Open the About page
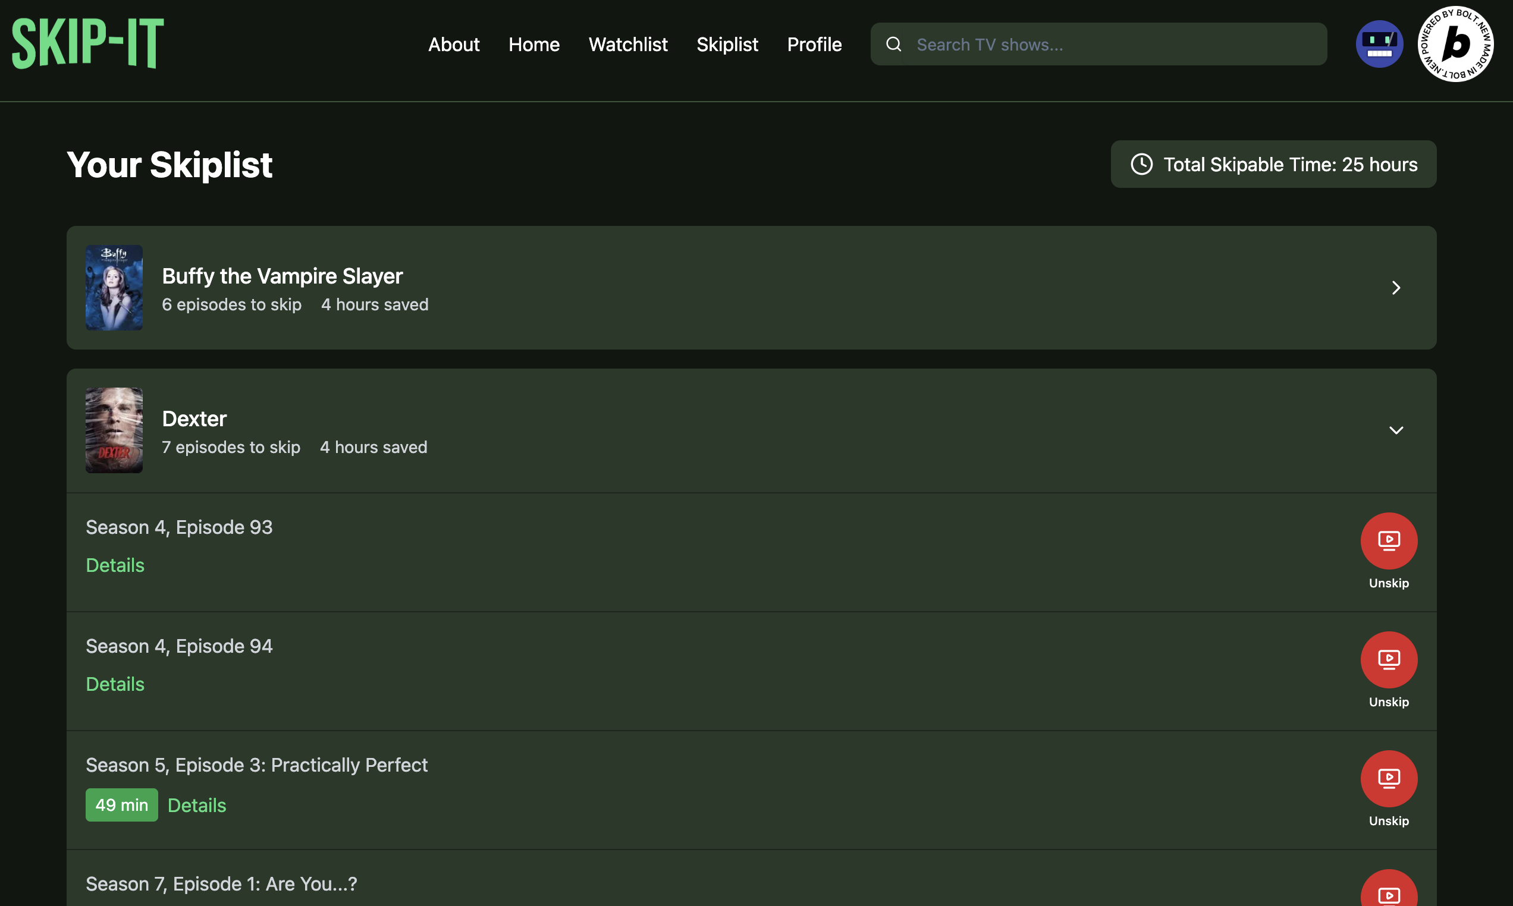The image size is (1513, 906). click(454, 45)
